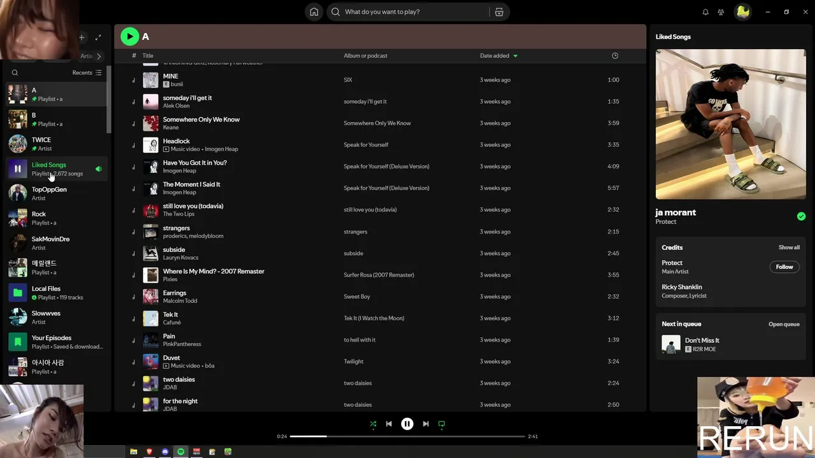Sort by Title column header
815x458 pixels.
(148, 55)
